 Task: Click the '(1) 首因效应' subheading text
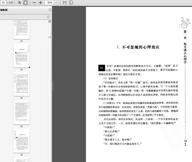pos(111,78)
